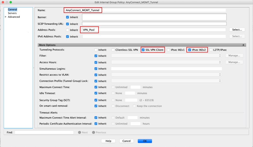Image resolution: width=253 pixels, height=147 pixels.
Task: Check Unlimited for Certificate Authentication Interval
Action: pos(113,124)
